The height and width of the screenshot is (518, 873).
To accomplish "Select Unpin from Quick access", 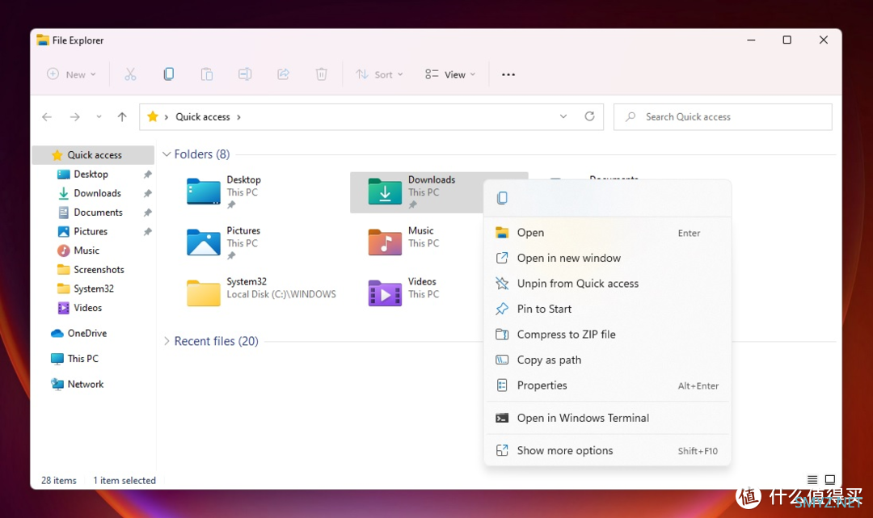I will pos(607,284).
